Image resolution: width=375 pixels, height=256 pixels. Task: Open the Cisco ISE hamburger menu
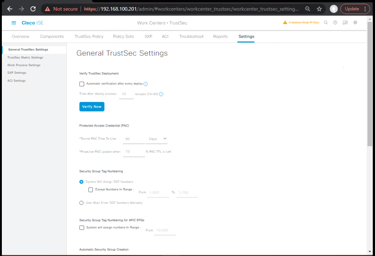point(14,23)
